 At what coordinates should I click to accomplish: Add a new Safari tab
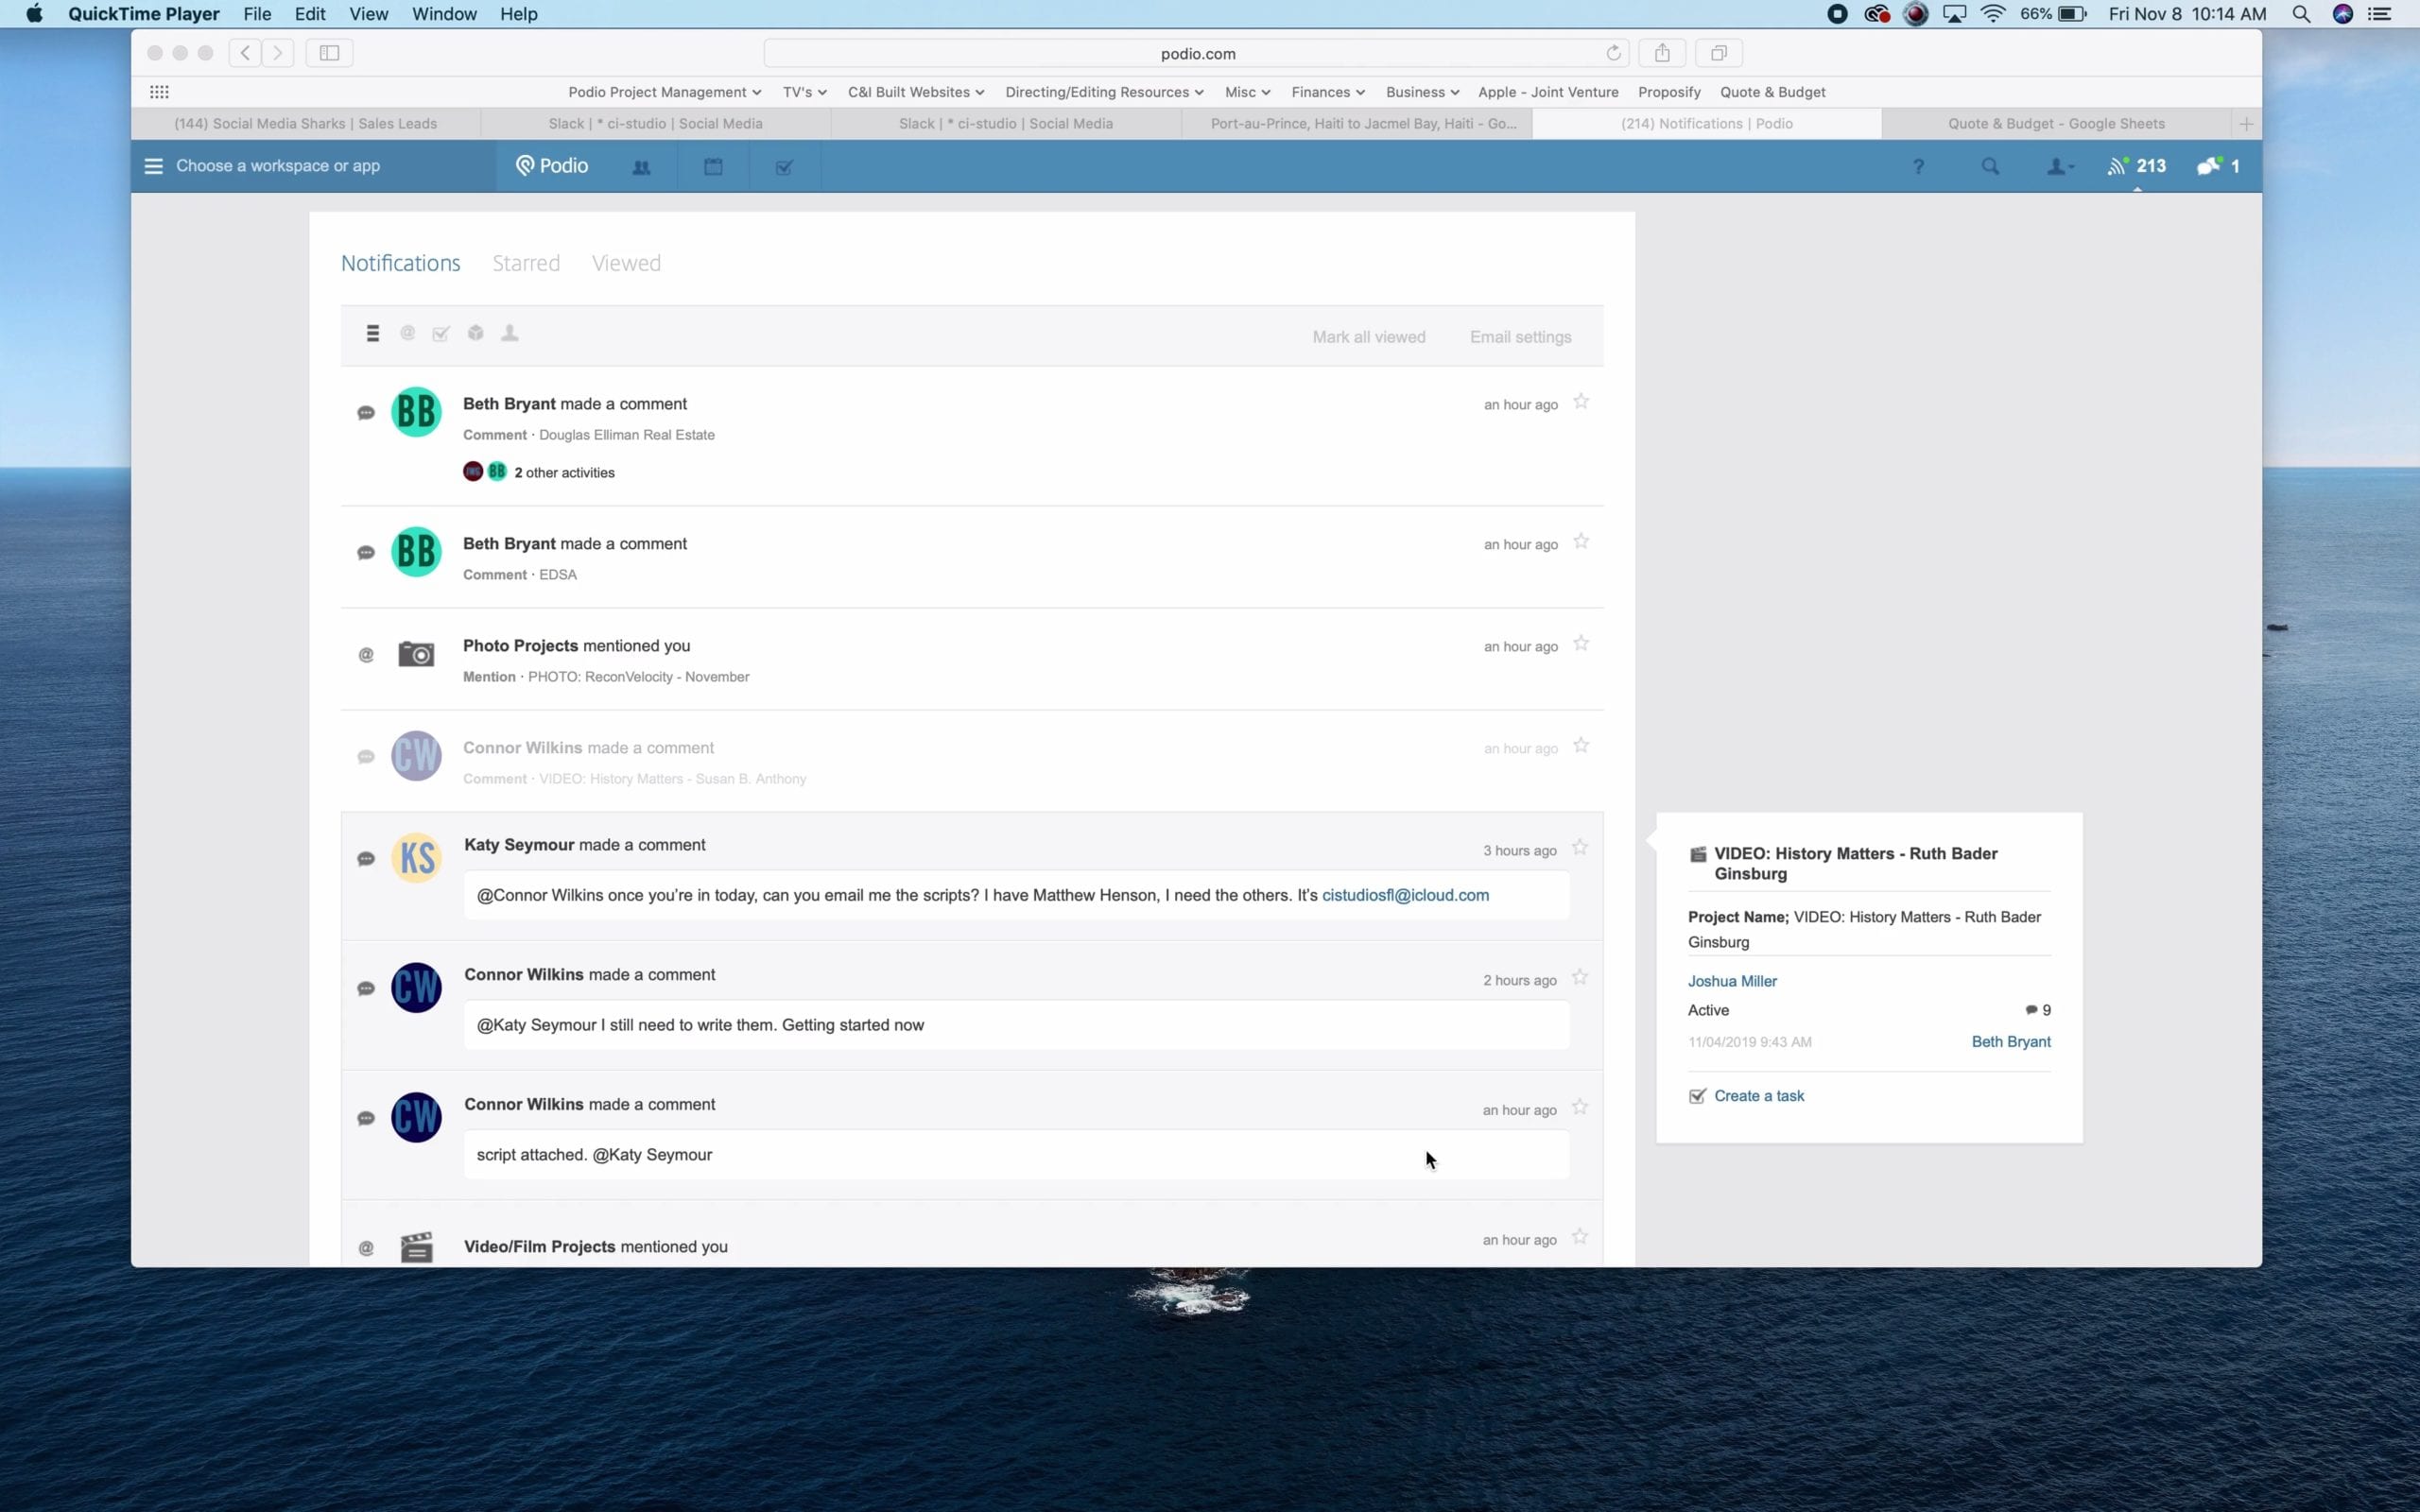[2246, 124]
